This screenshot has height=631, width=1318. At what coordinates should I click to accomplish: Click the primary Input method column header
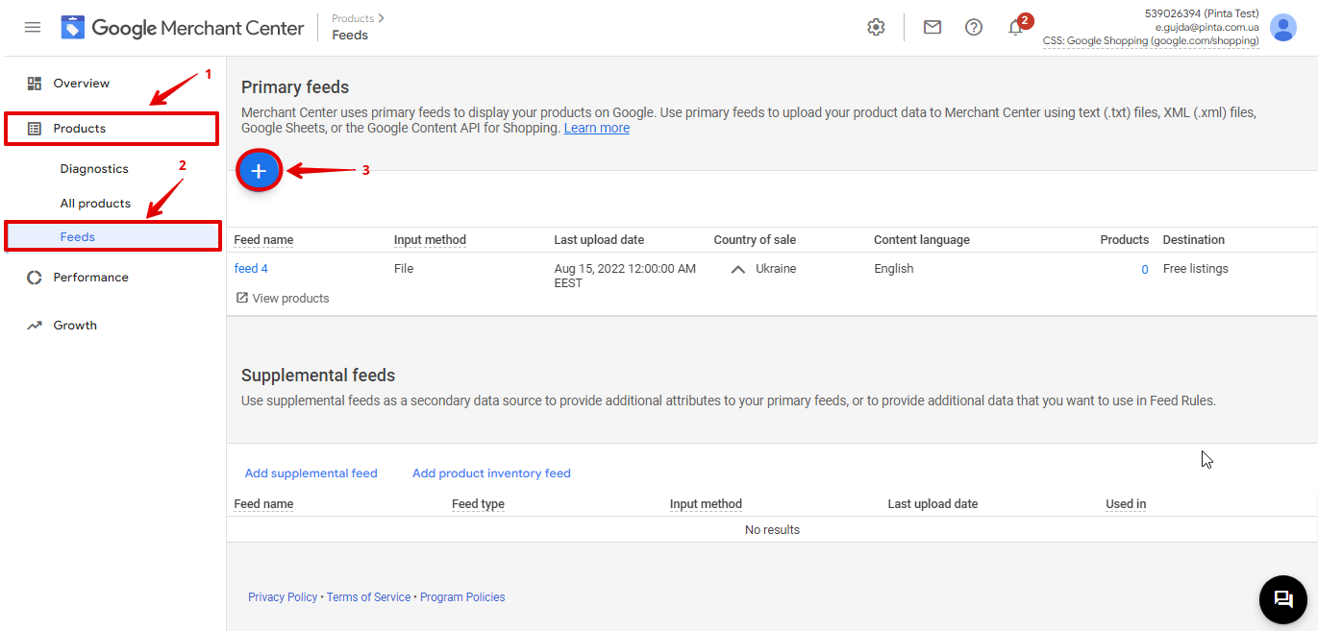(x=430, y=240)
